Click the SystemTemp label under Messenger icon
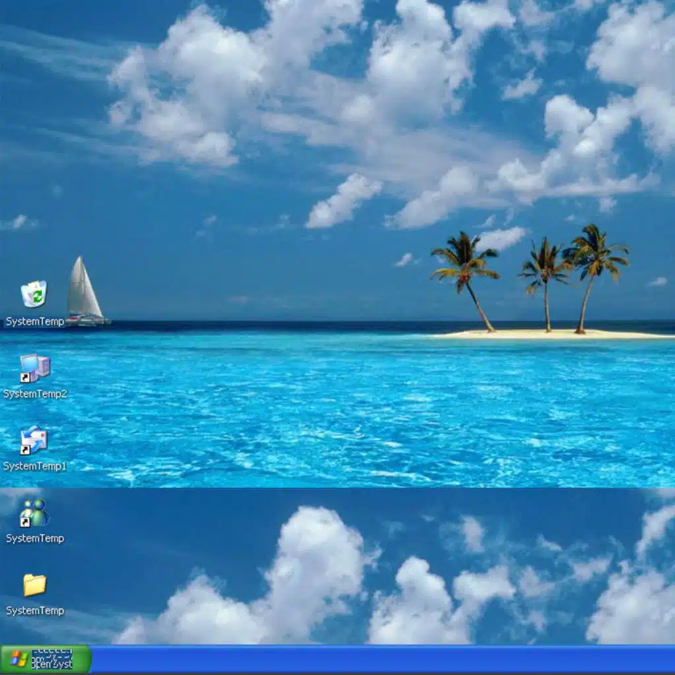 click(x=35, y=539)
